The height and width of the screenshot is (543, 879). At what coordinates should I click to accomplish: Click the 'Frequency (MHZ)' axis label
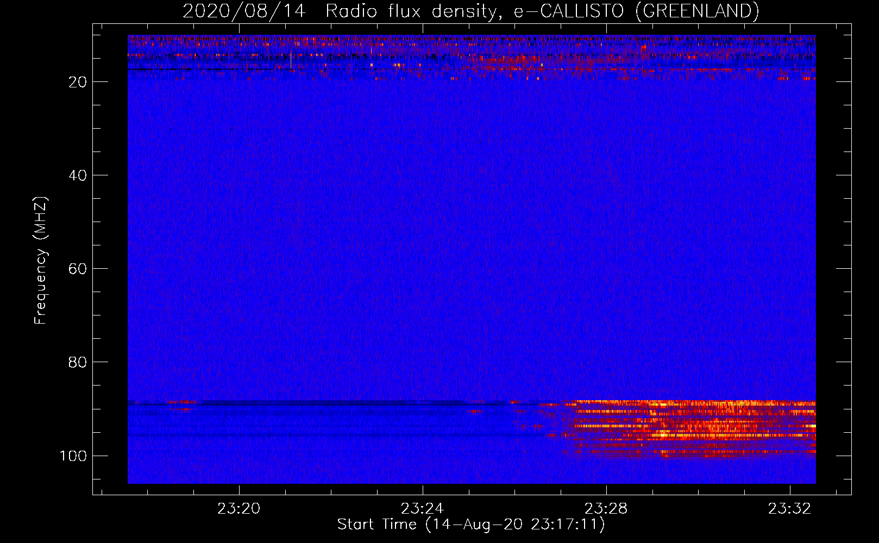pos(41,260)
